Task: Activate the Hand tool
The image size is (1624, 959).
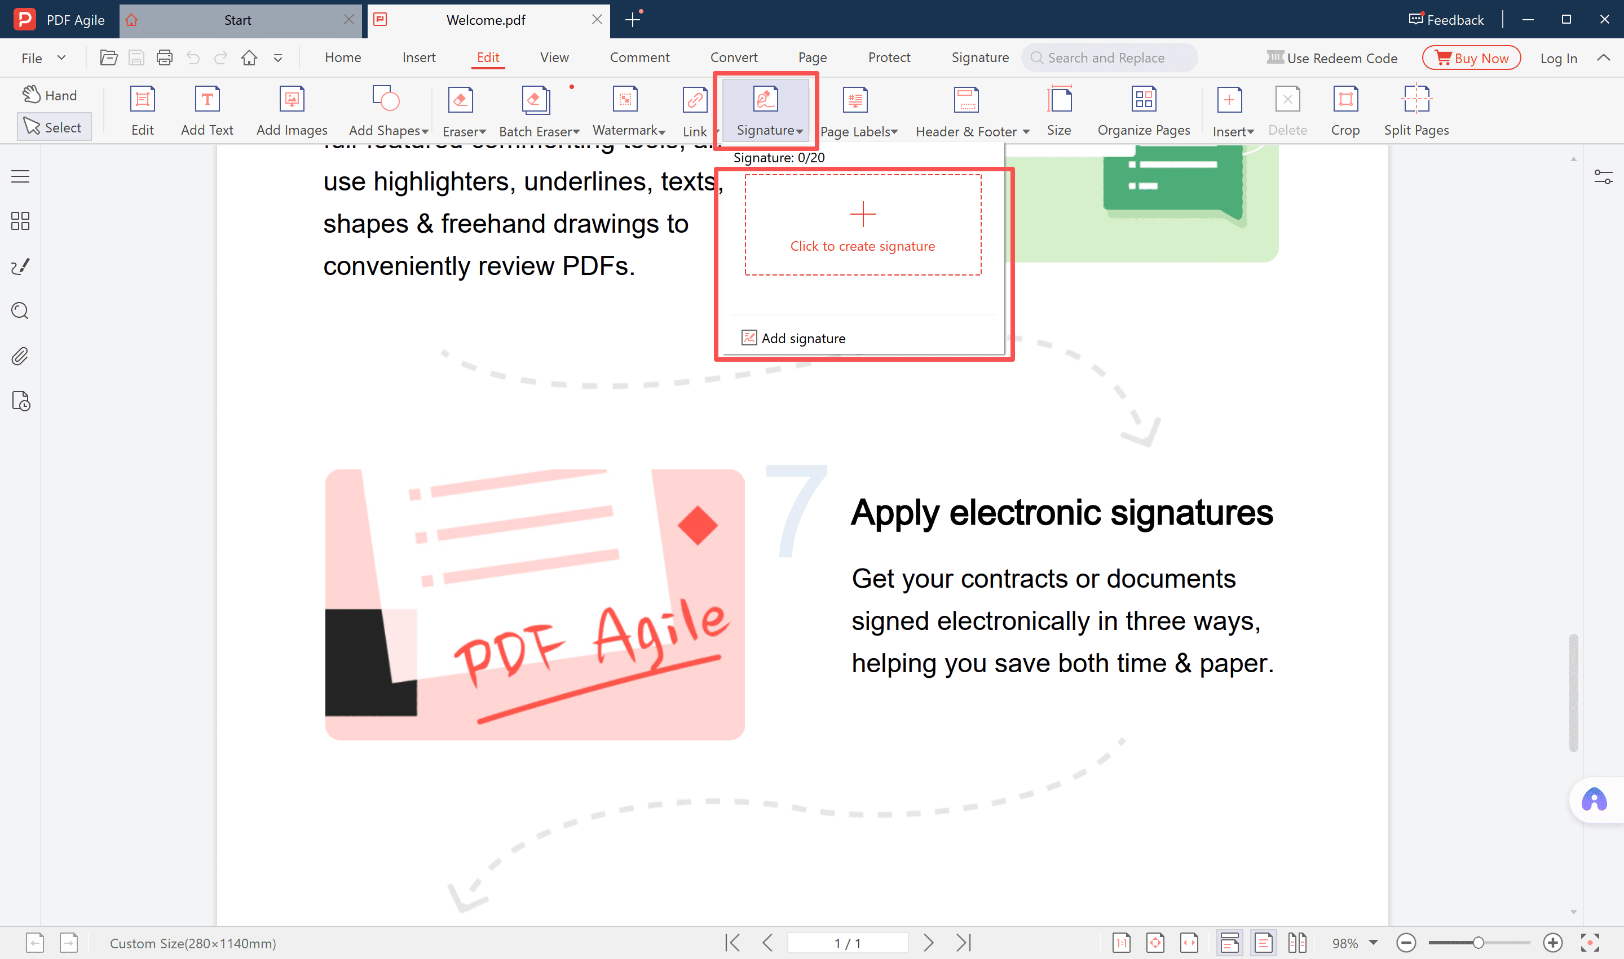Action: 50,96
